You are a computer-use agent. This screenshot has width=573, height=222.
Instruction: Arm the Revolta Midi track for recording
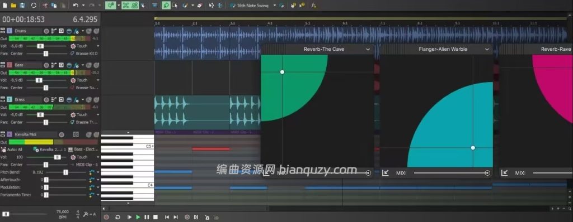tap(62, 134)
